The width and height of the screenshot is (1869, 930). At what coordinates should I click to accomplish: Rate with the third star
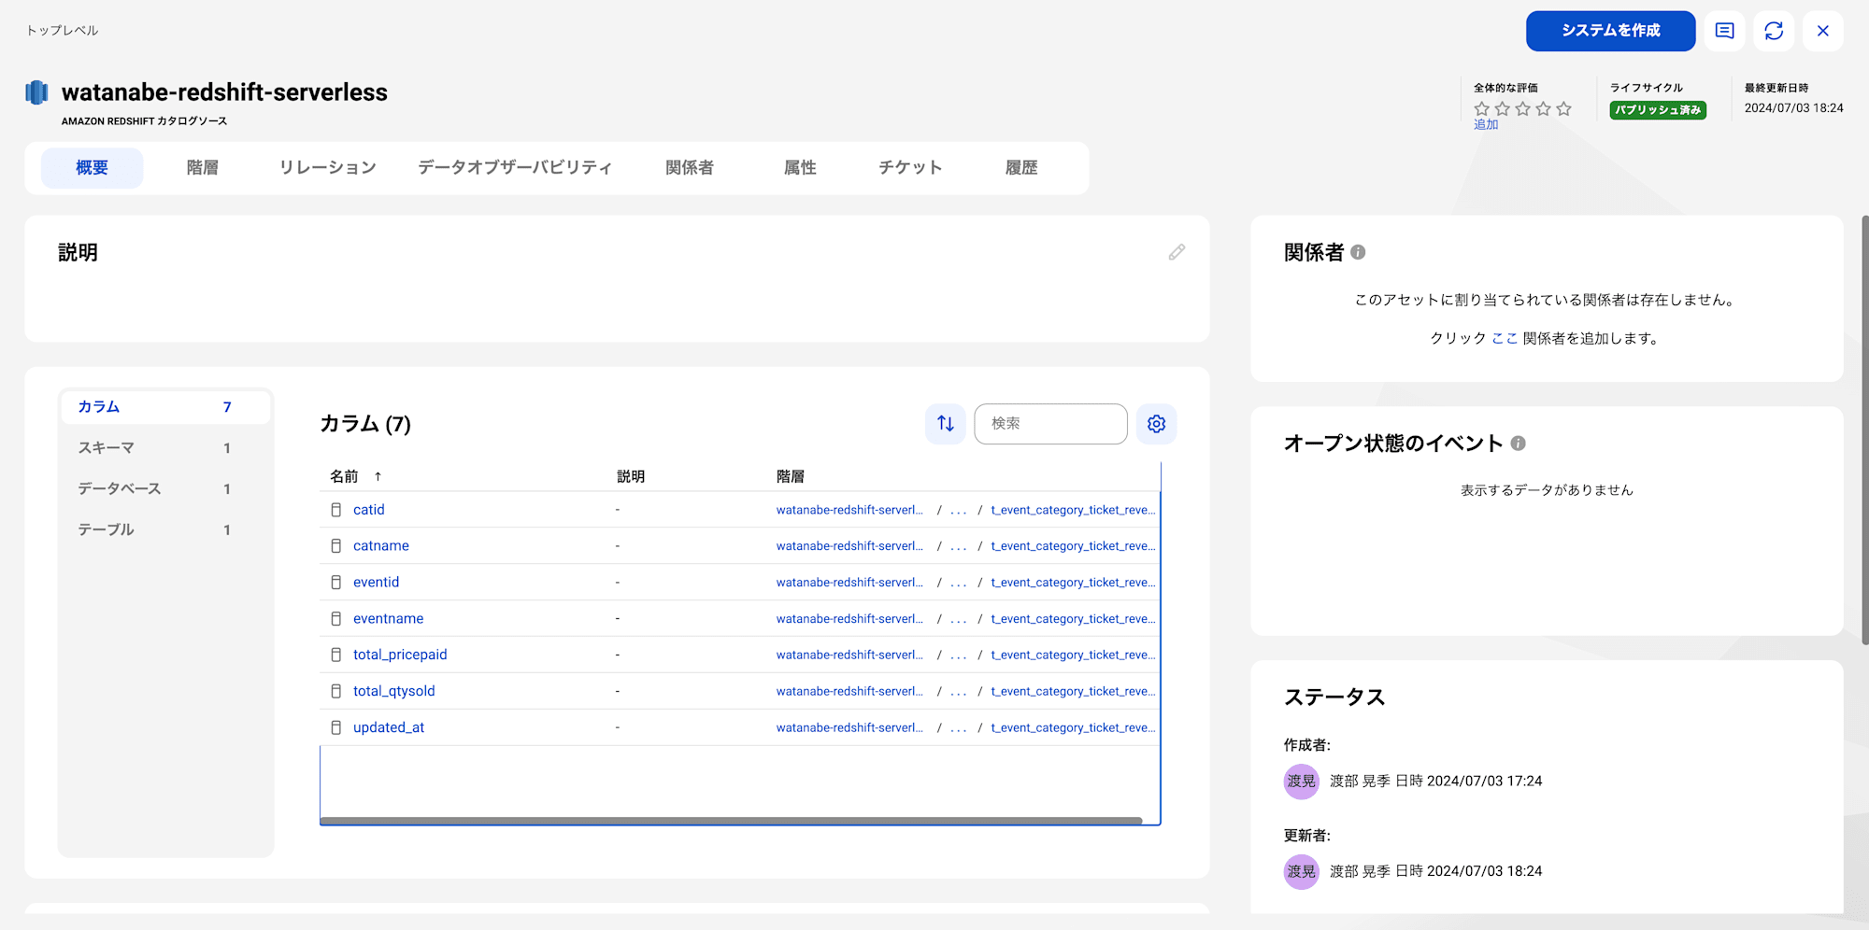pos(1523,109)
